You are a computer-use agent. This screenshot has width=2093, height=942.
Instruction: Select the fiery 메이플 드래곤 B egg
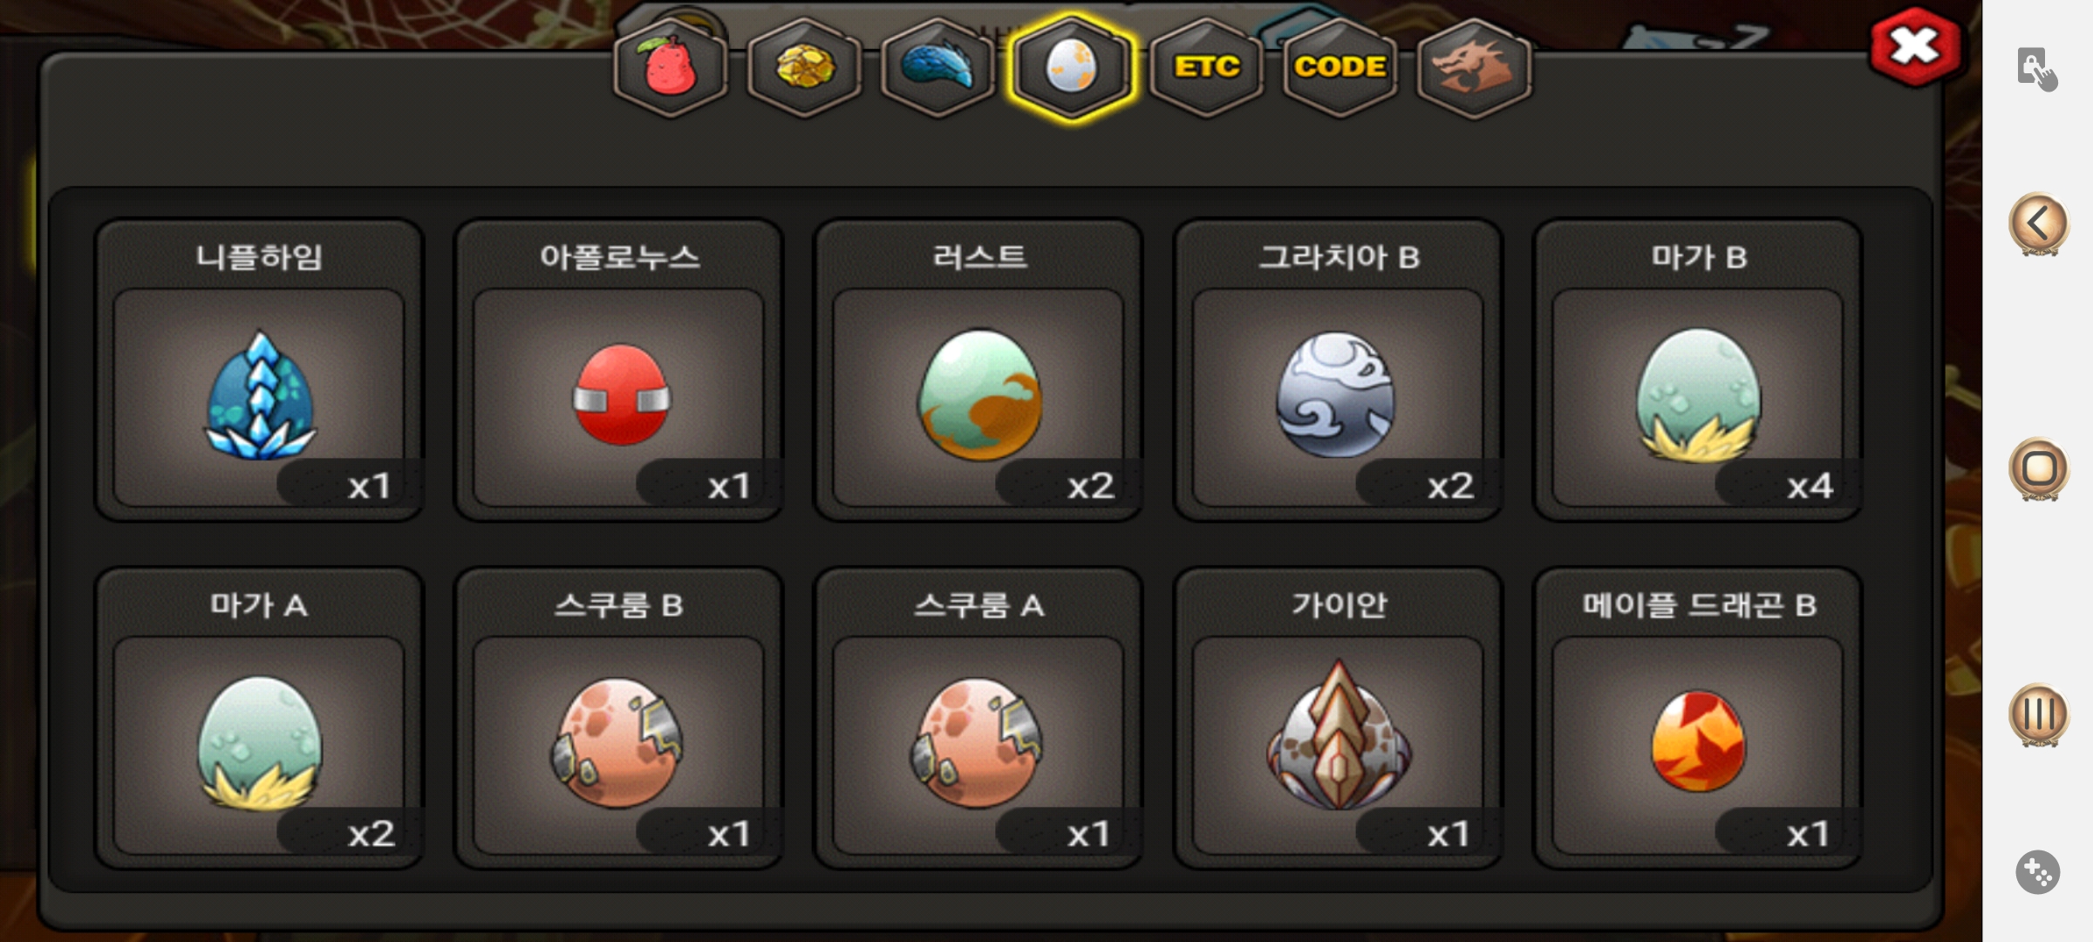(x=1698, y=718)
